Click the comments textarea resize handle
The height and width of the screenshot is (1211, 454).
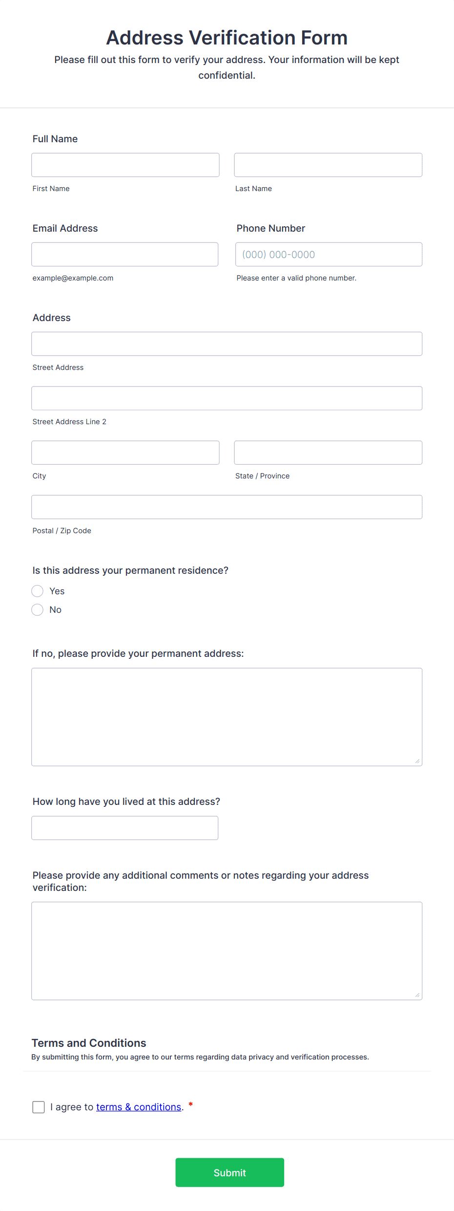[x=418, y=995]
